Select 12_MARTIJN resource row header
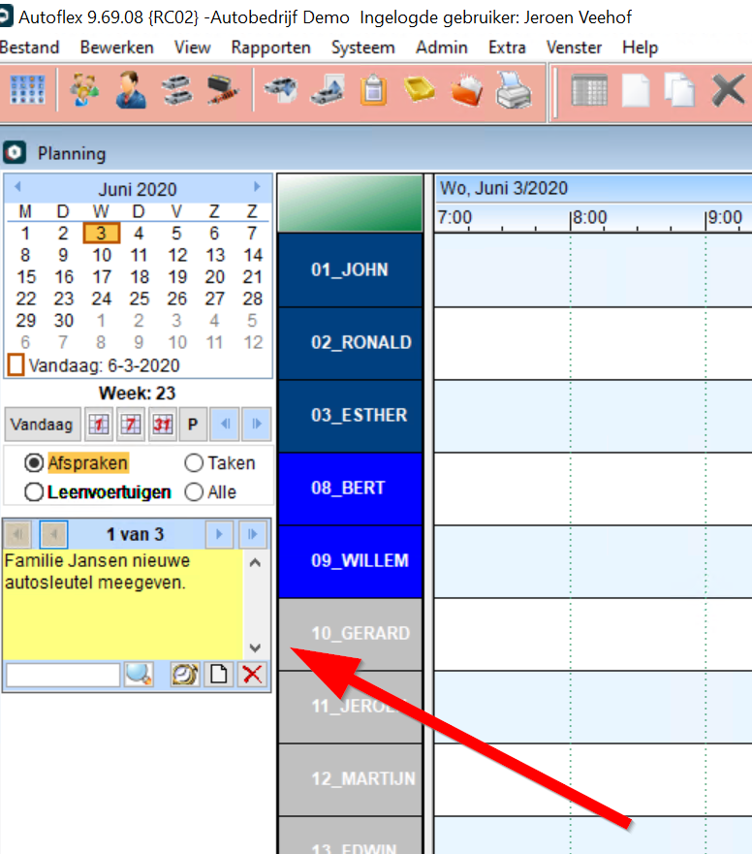Viewport: 752px width, 854px height. point(350,778)
